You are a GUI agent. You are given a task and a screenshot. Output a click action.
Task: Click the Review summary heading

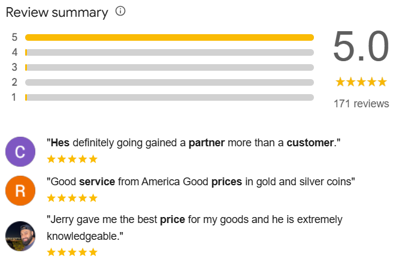[57, 12]
